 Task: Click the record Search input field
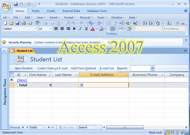coord(87,127)
